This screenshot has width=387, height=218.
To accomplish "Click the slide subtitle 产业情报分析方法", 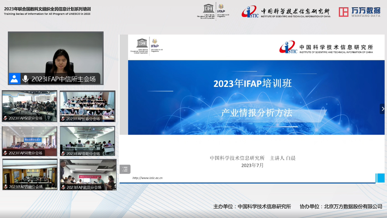I will click(256, 113).
